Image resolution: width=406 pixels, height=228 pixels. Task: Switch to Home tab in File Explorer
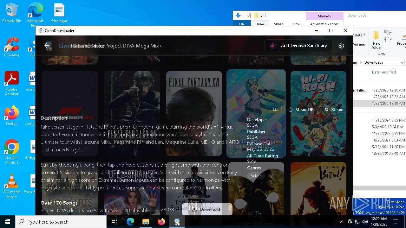point(260,24)
